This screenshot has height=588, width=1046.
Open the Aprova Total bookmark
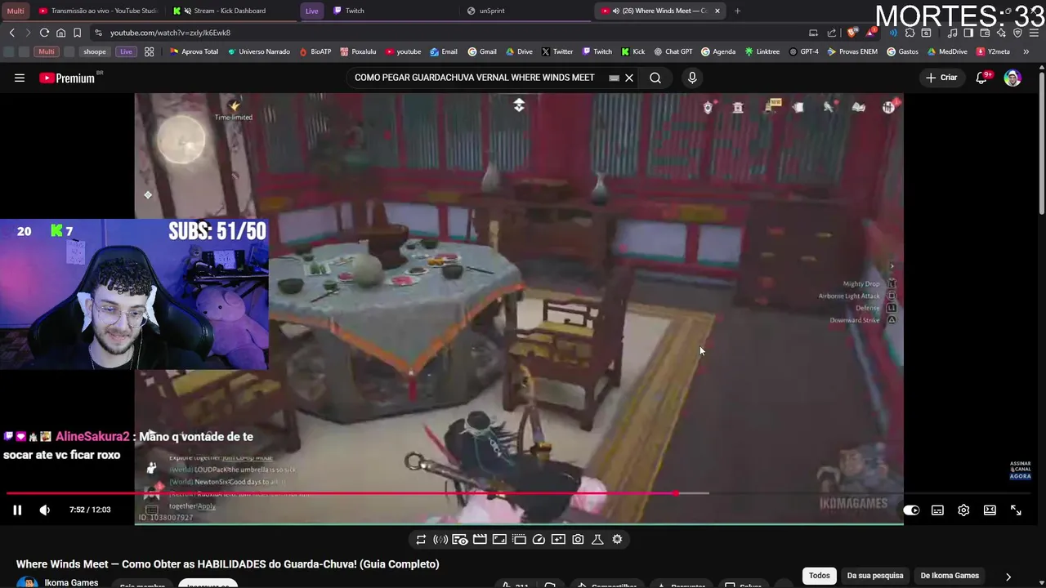[x=194, y=51]
